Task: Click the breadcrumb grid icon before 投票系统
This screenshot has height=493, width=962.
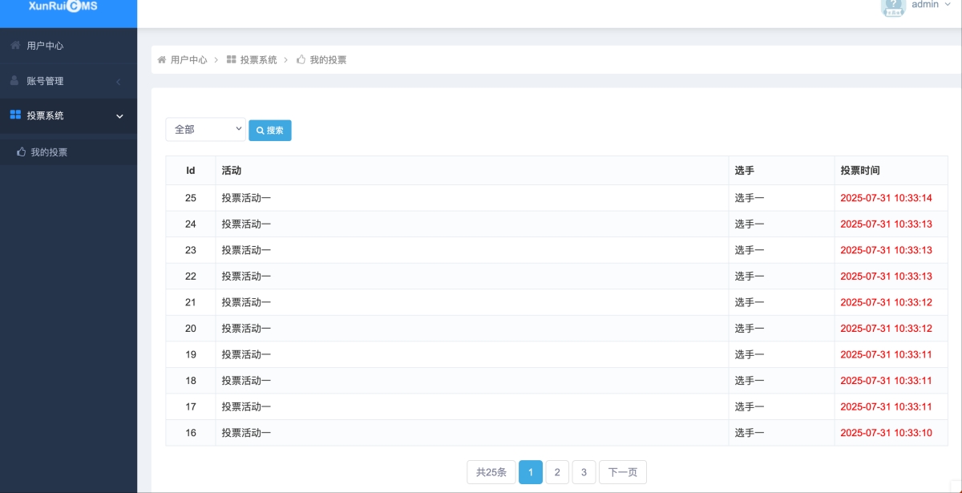Action: click(x=232, y=59)
